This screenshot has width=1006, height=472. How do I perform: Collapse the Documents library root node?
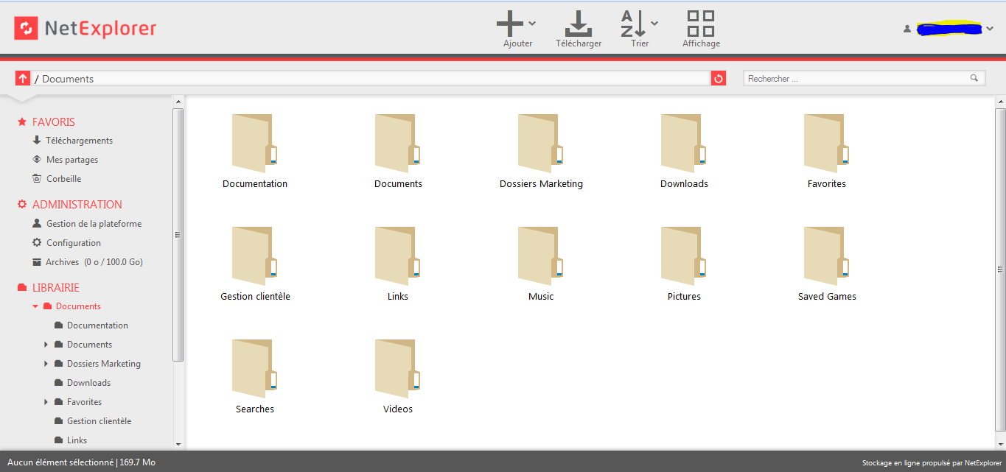35,306
